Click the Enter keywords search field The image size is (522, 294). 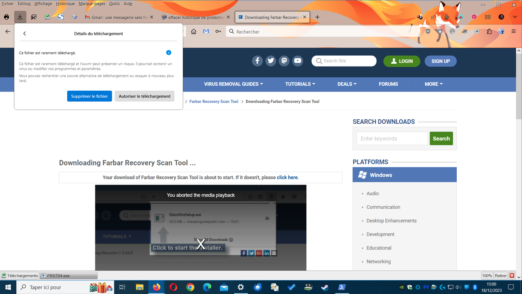click(391, 138)
